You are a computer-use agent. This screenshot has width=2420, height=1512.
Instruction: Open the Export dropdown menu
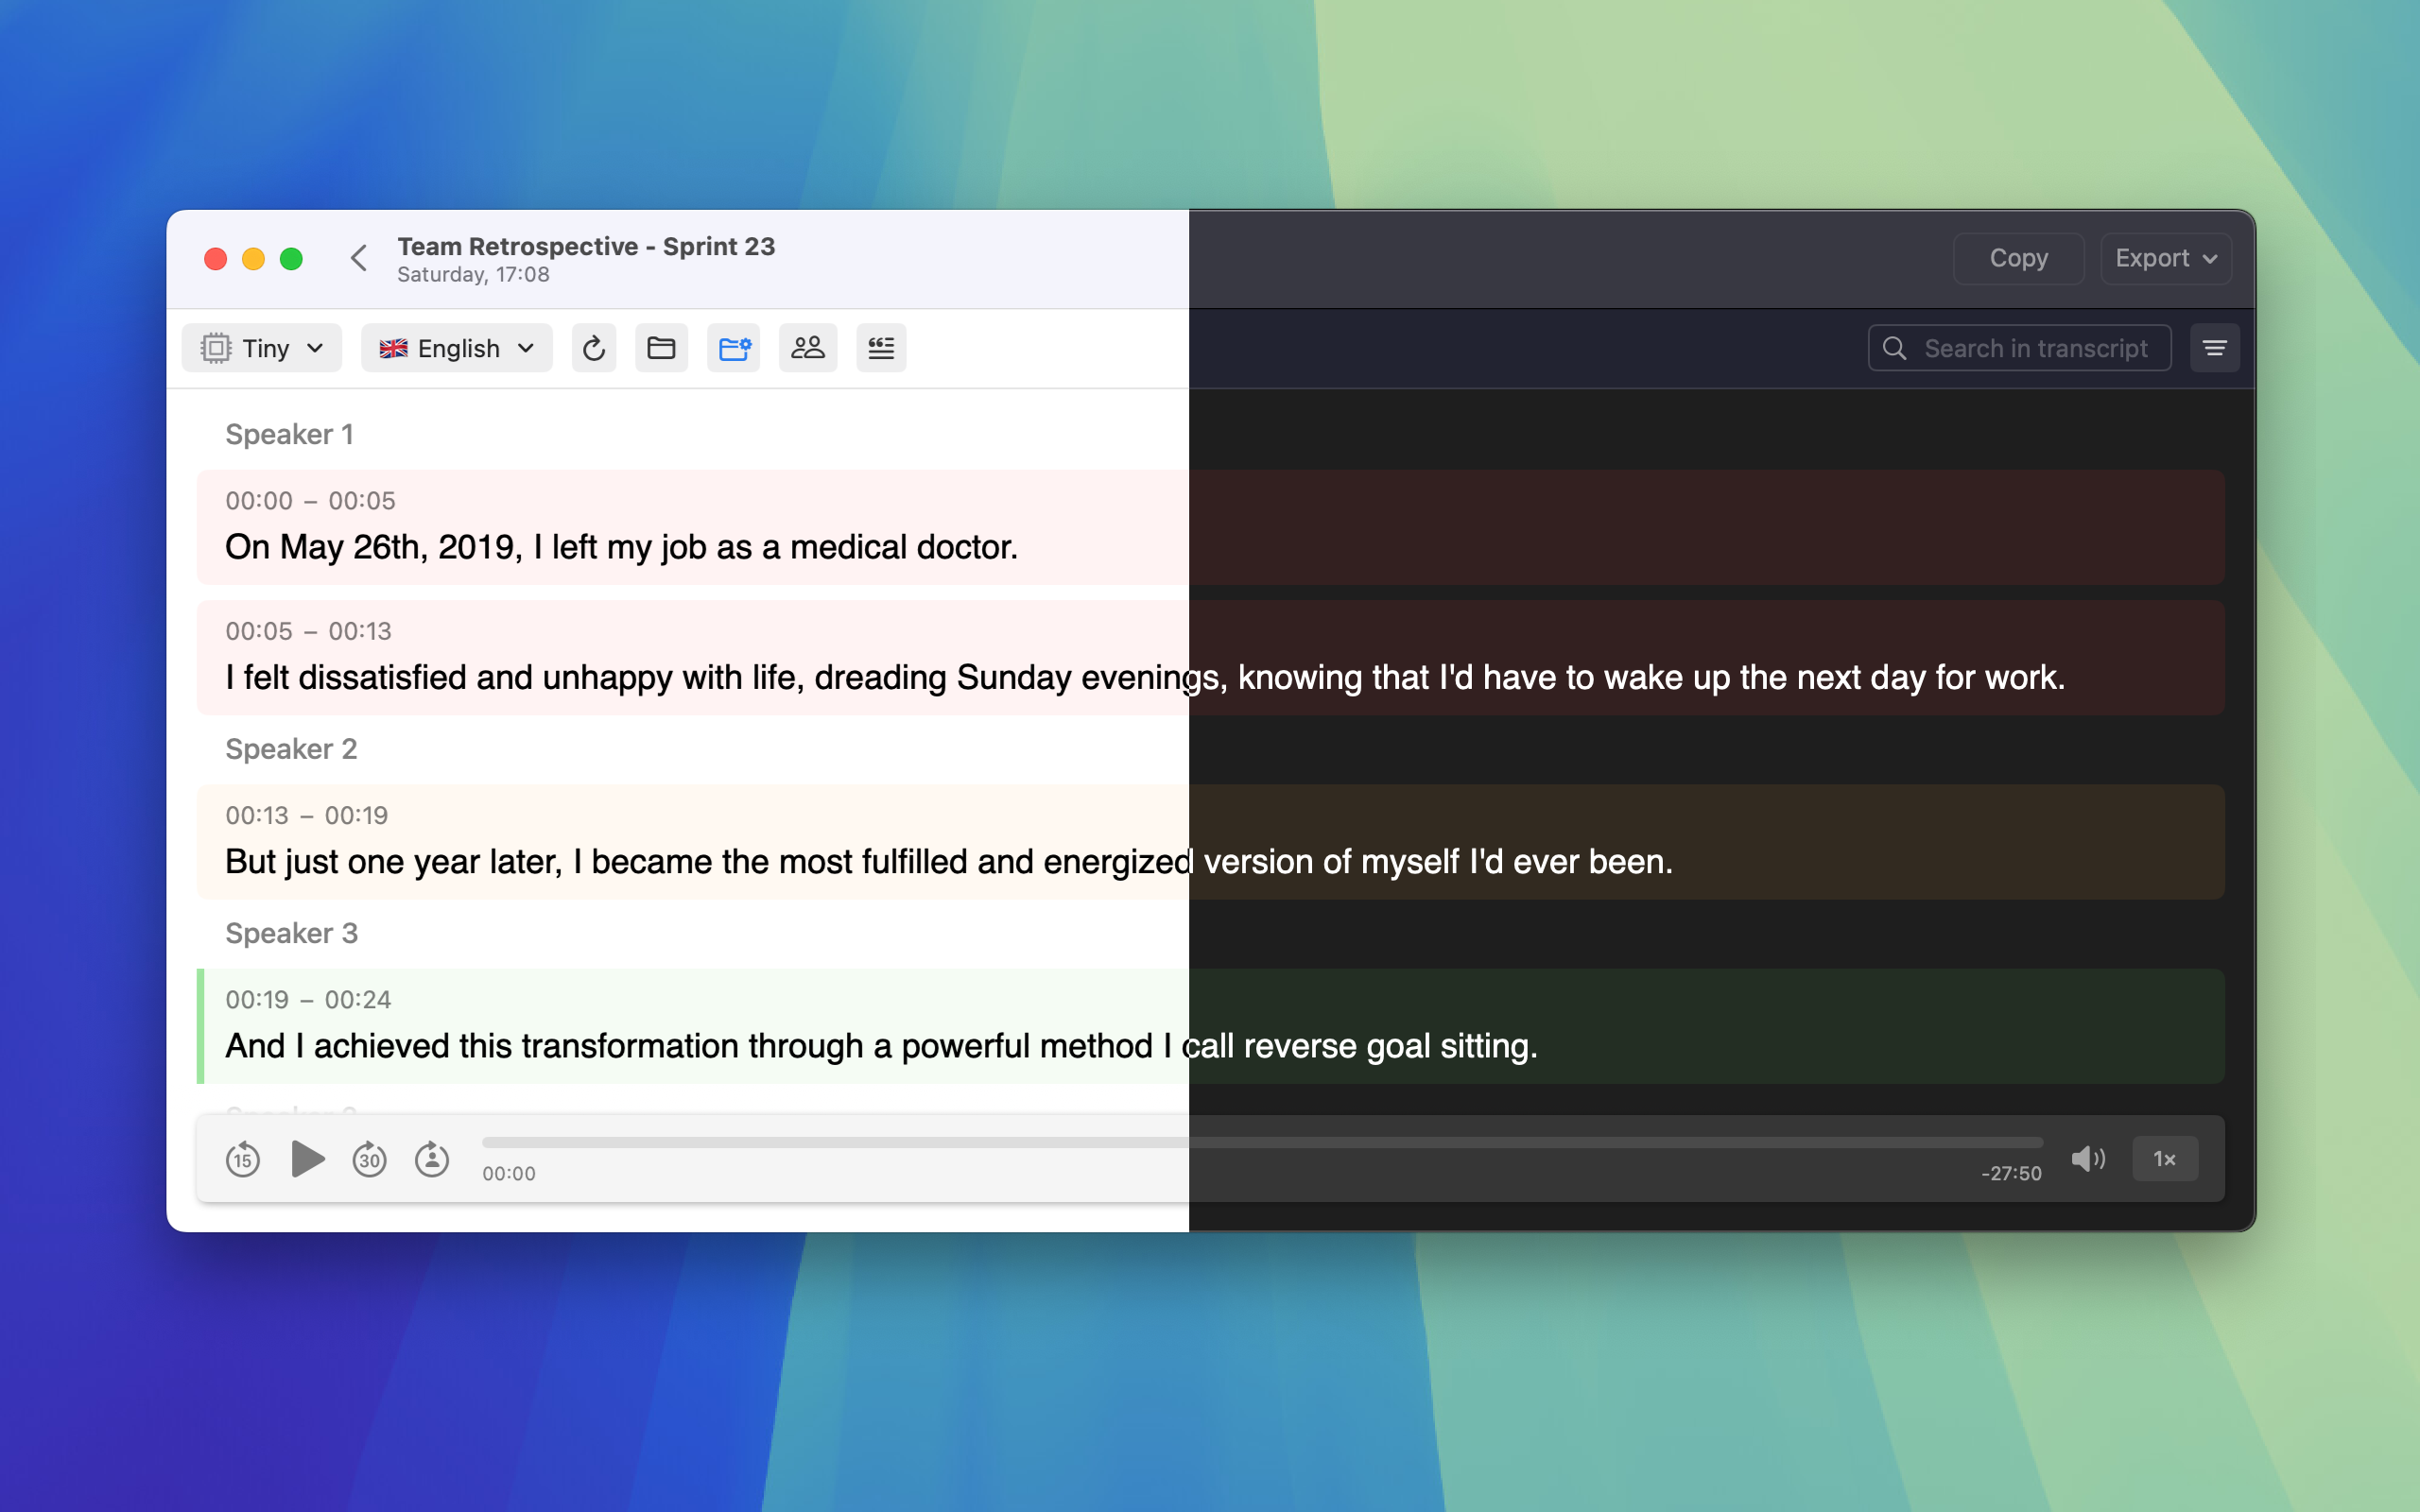2166,258
